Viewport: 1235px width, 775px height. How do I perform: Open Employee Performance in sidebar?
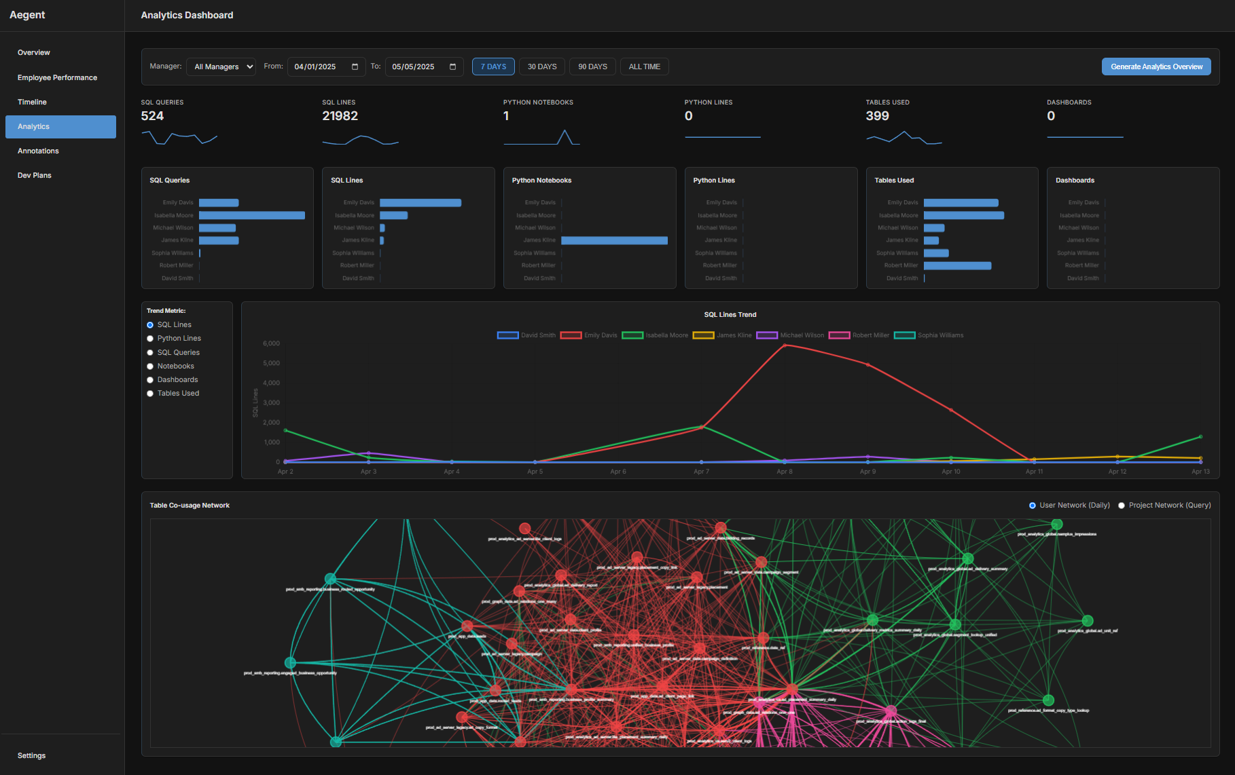[x=57, y=77]
